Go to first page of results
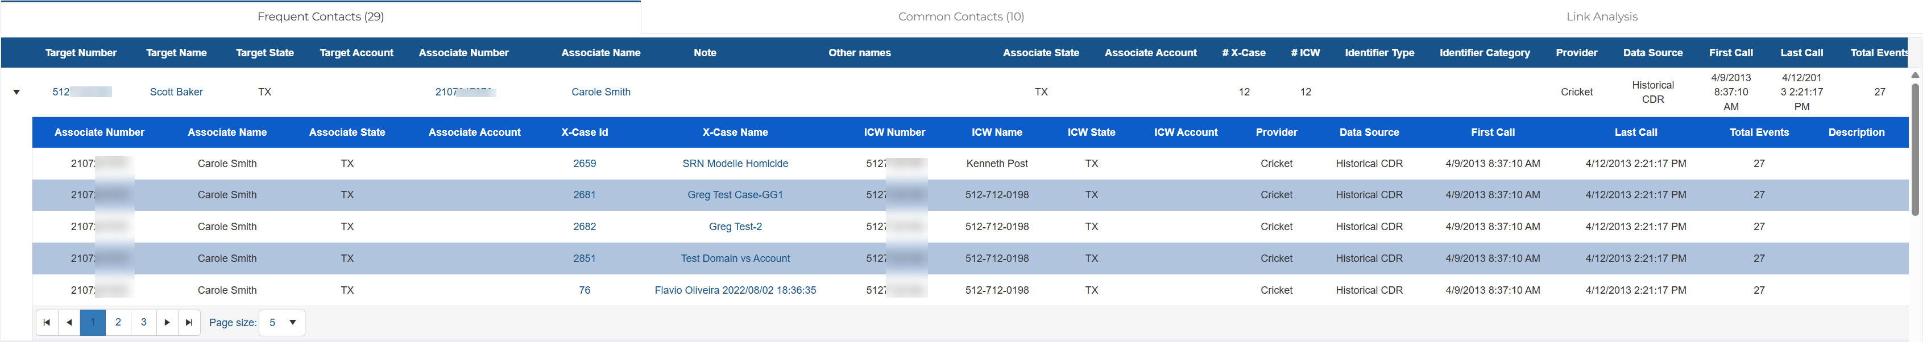 [x=47, y=323]
